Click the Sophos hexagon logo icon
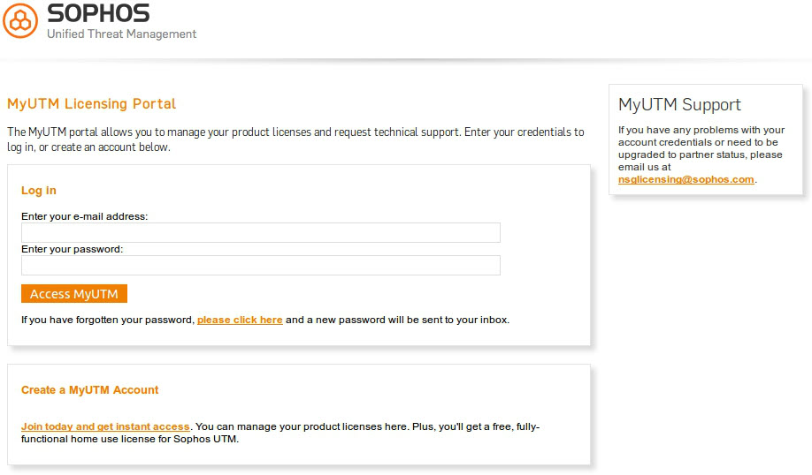The image size is (812, 475). coord(20,20)
